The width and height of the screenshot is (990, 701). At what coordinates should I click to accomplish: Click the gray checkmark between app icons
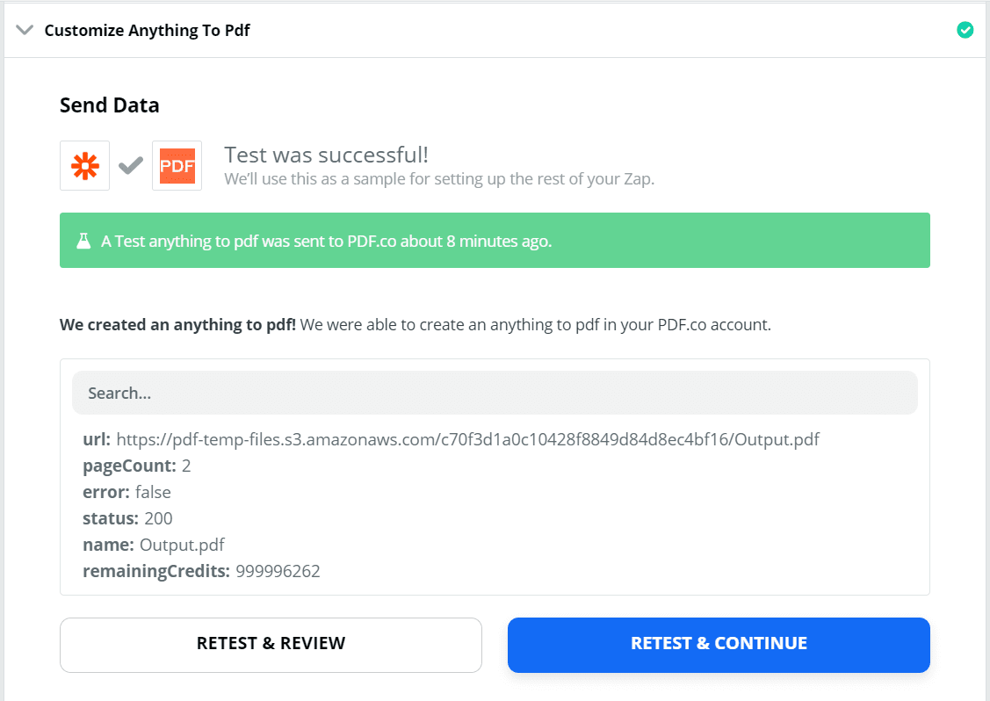click(130, 165)
